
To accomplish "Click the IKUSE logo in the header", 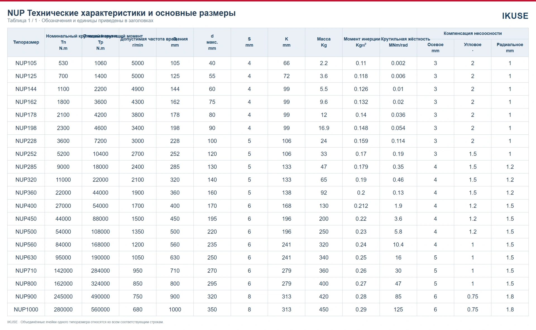I will (515, 16).
